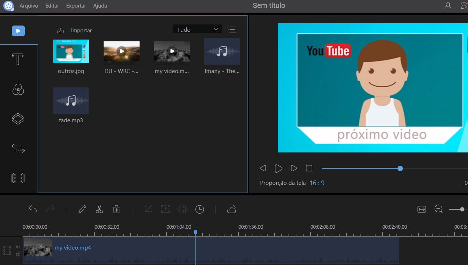The height and width of the screenshot is (265, 468).
Task: Click the Export share icon
Action: point(232,209)
